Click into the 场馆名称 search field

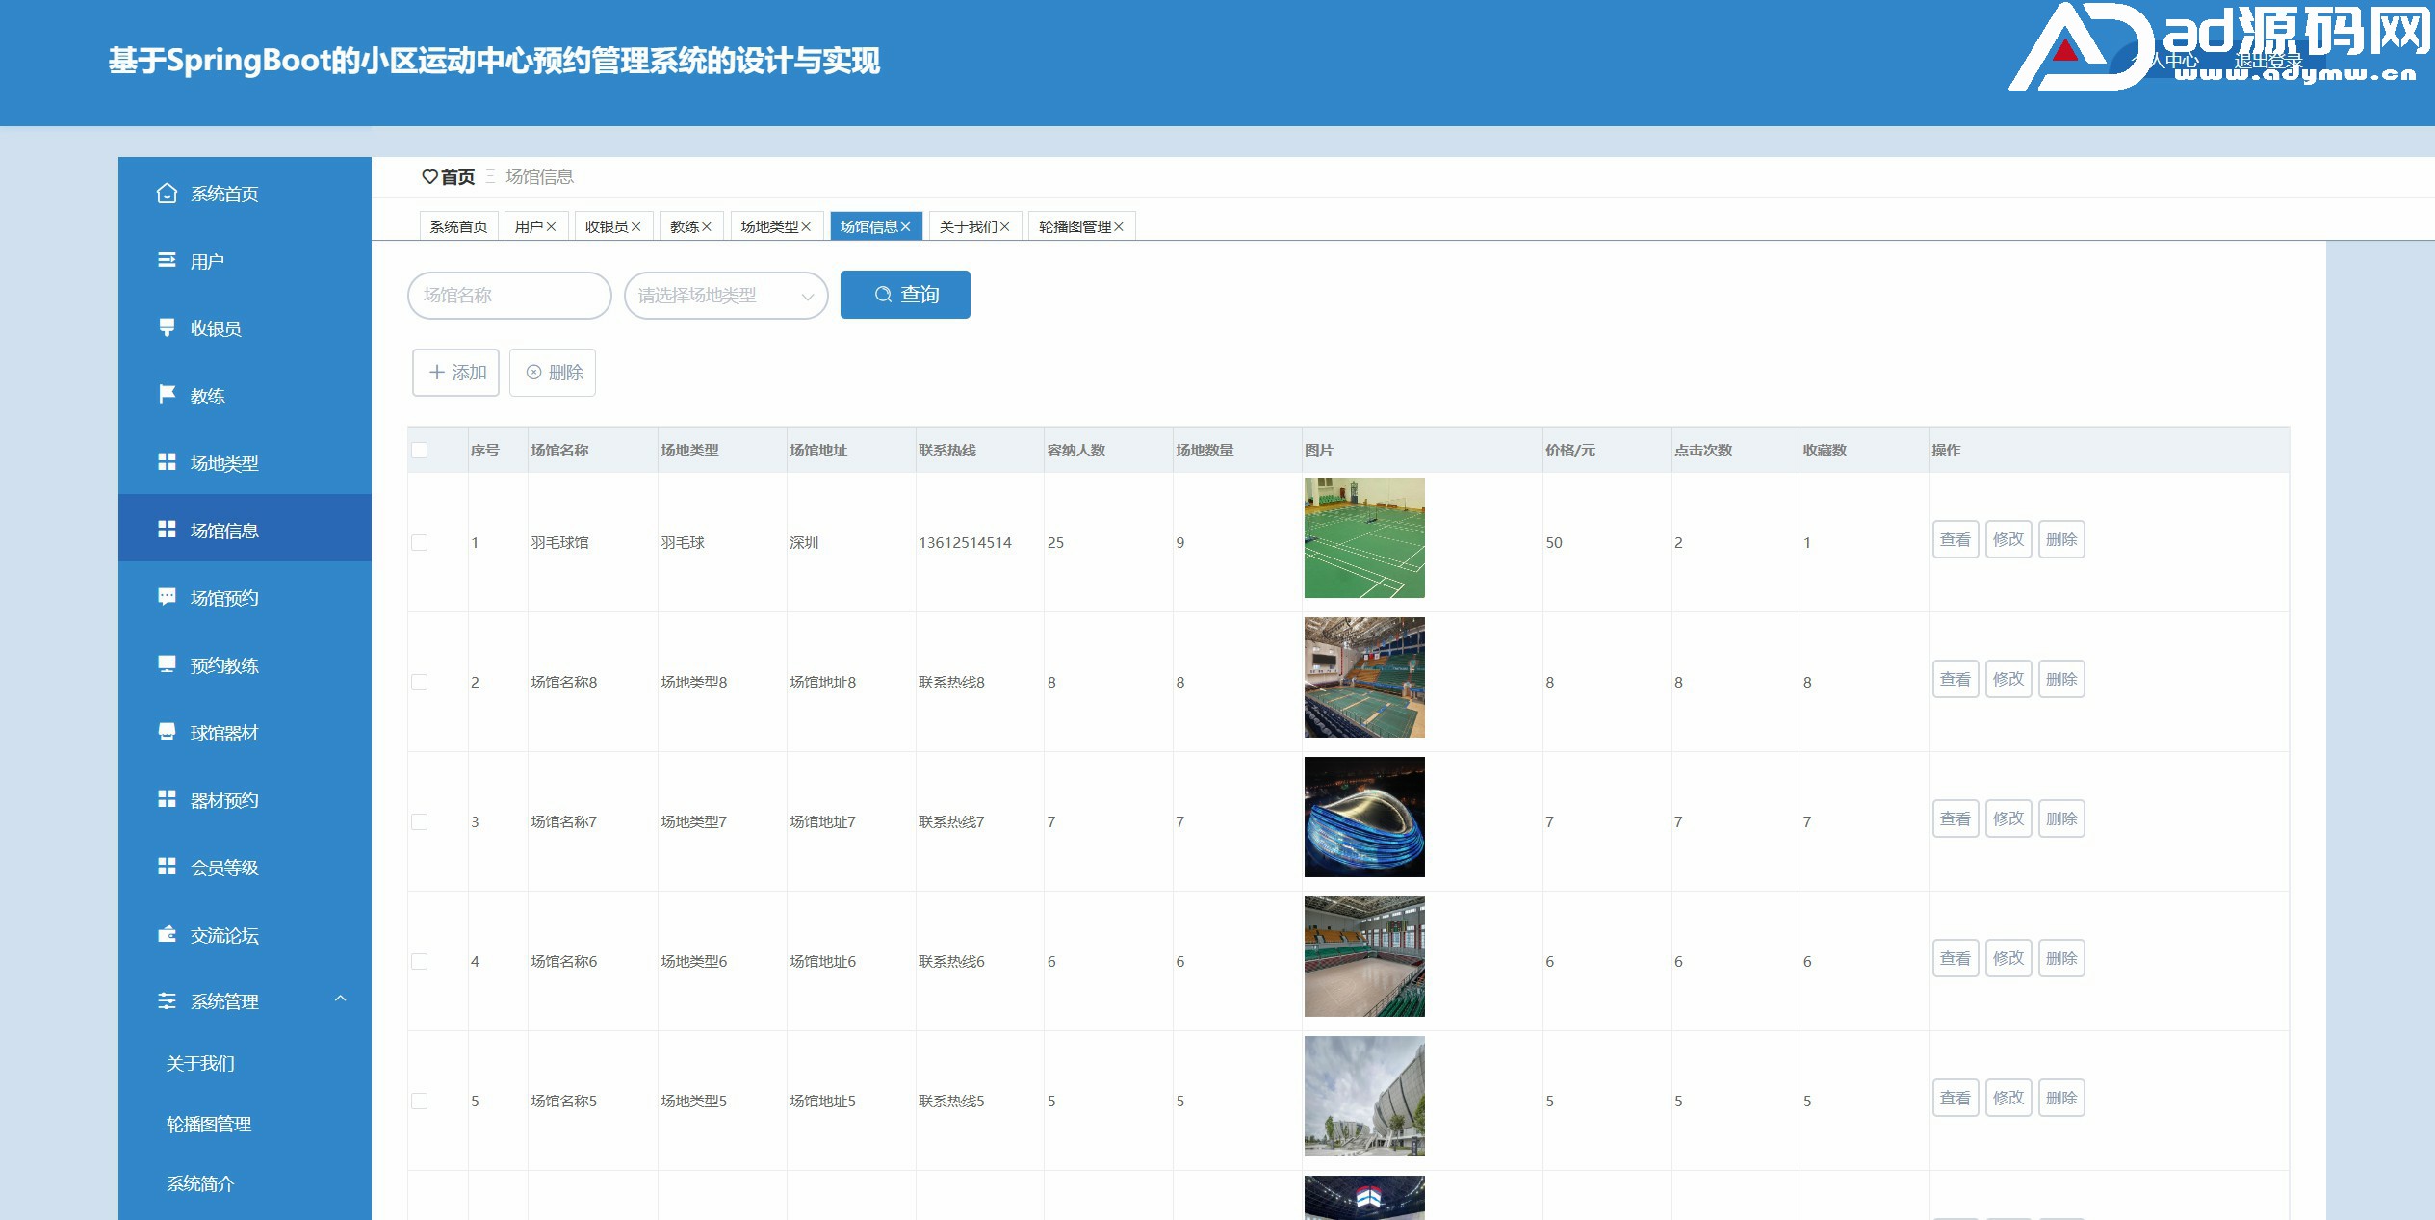[508, 296]
